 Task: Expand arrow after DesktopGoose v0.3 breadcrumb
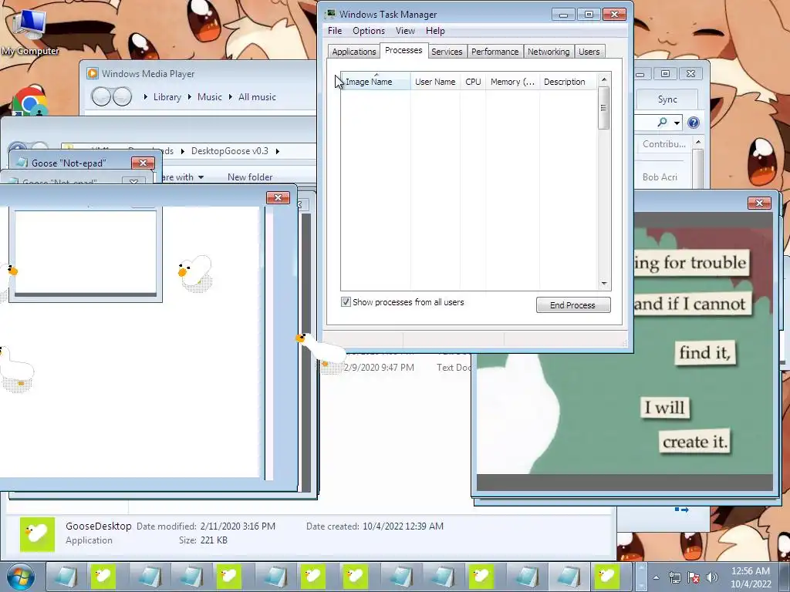277,151
